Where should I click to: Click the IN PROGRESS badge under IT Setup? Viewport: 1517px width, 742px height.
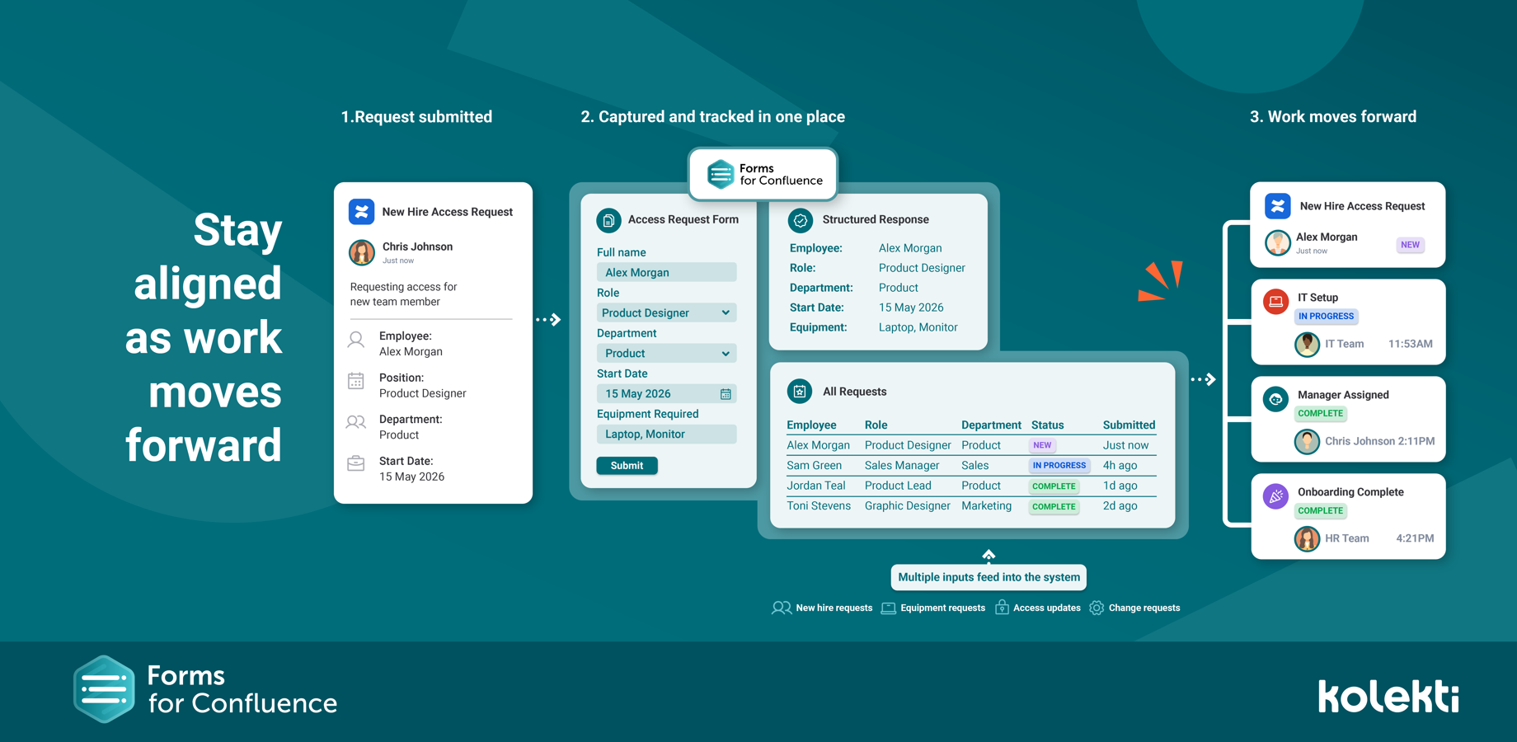click(x=1326, y=316)
